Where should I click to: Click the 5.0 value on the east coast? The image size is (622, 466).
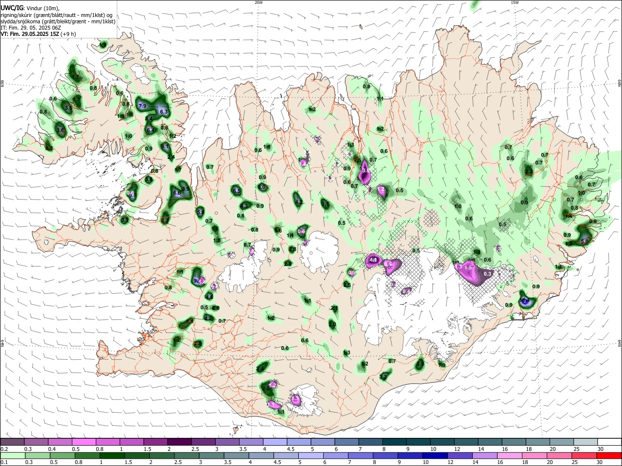click(x=585, y=241)
